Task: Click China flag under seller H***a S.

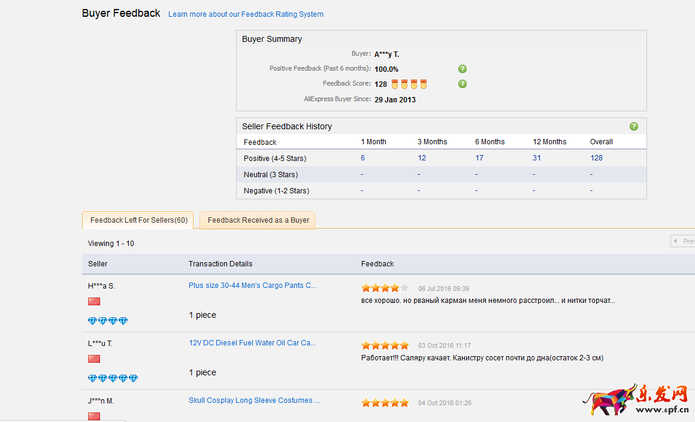Action: point(94,301)
